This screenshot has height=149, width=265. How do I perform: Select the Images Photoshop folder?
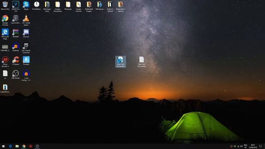tap(58, 7)
